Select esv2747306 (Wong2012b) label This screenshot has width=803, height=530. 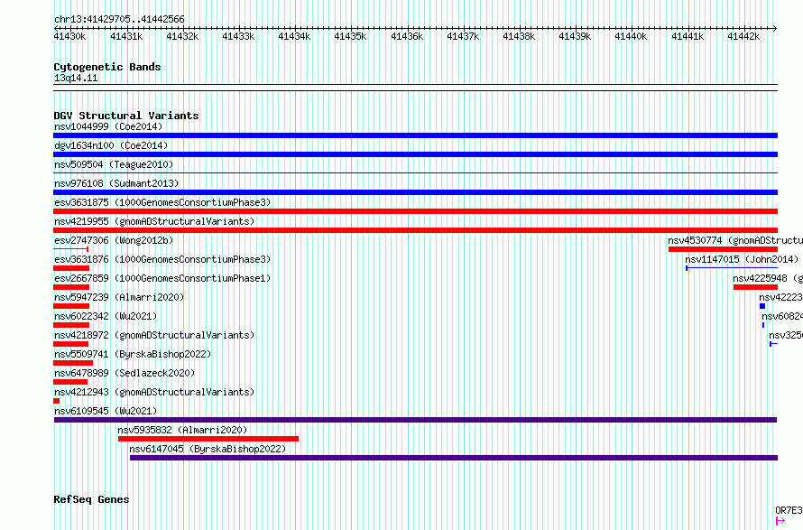[x=114, y=240]
